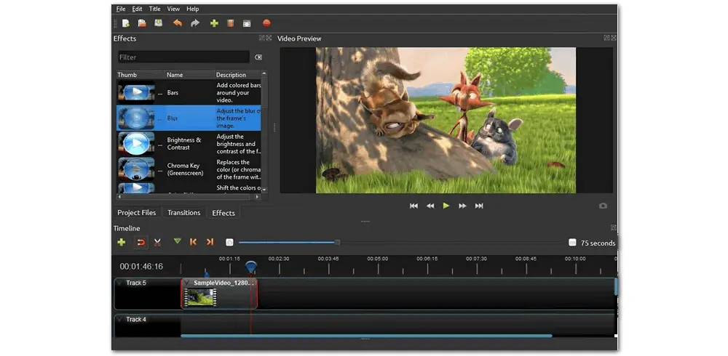Open the Track 4 dropdown arrow
Screen dimensions: 728x356
pos(120,320)
